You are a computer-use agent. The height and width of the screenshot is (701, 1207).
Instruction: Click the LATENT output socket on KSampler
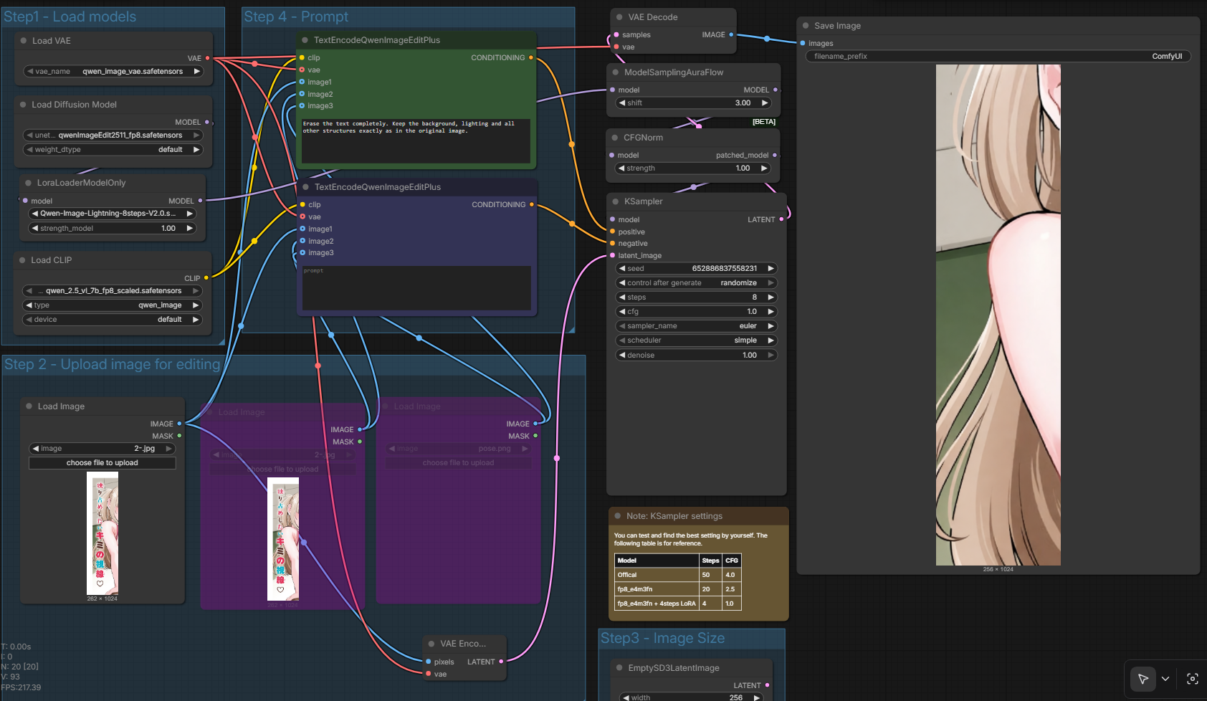click(x=781, y=219)
